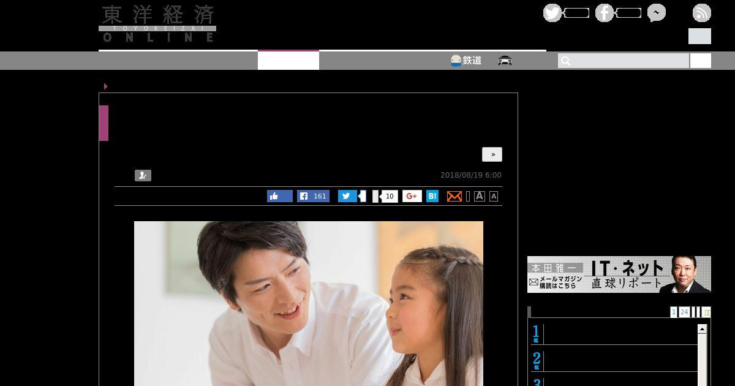Open the 本田雅一 IT・ネット直球リポート banner
Viewport: 735px width, 386px height.
619,274
